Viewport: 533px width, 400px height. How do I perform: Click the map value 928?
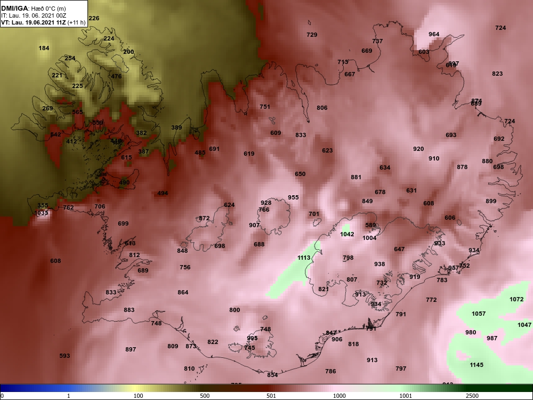[x=266, y=203]
